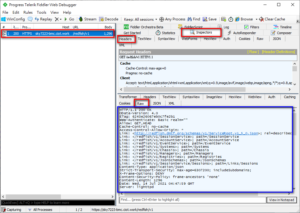Viewport: 300px width, 213px height.
Task: Toggle Decode option on toolbar
Action: click(x=109, y=19)
